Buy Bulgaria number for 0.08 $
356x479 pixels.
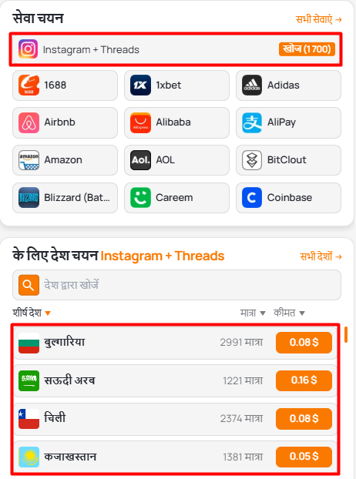point(304,343)
